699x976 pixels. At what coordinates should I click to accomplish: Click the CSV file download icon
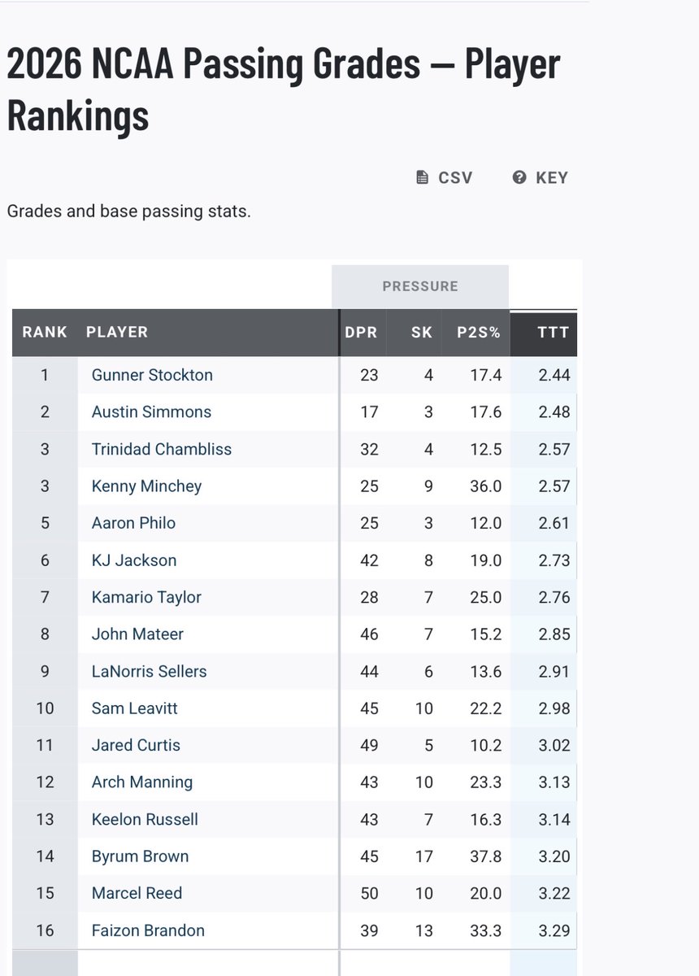pyautogui.click(x=422, y=177)
